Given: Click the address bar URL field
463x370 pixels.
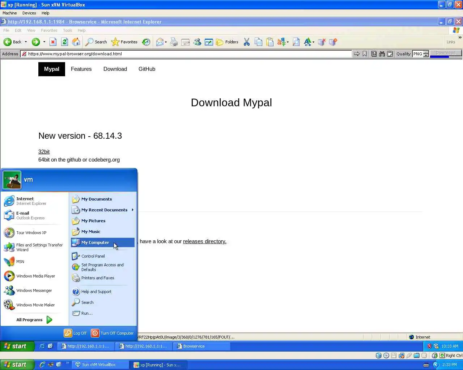Looking at the screenshot, I should tap(186, 54).
